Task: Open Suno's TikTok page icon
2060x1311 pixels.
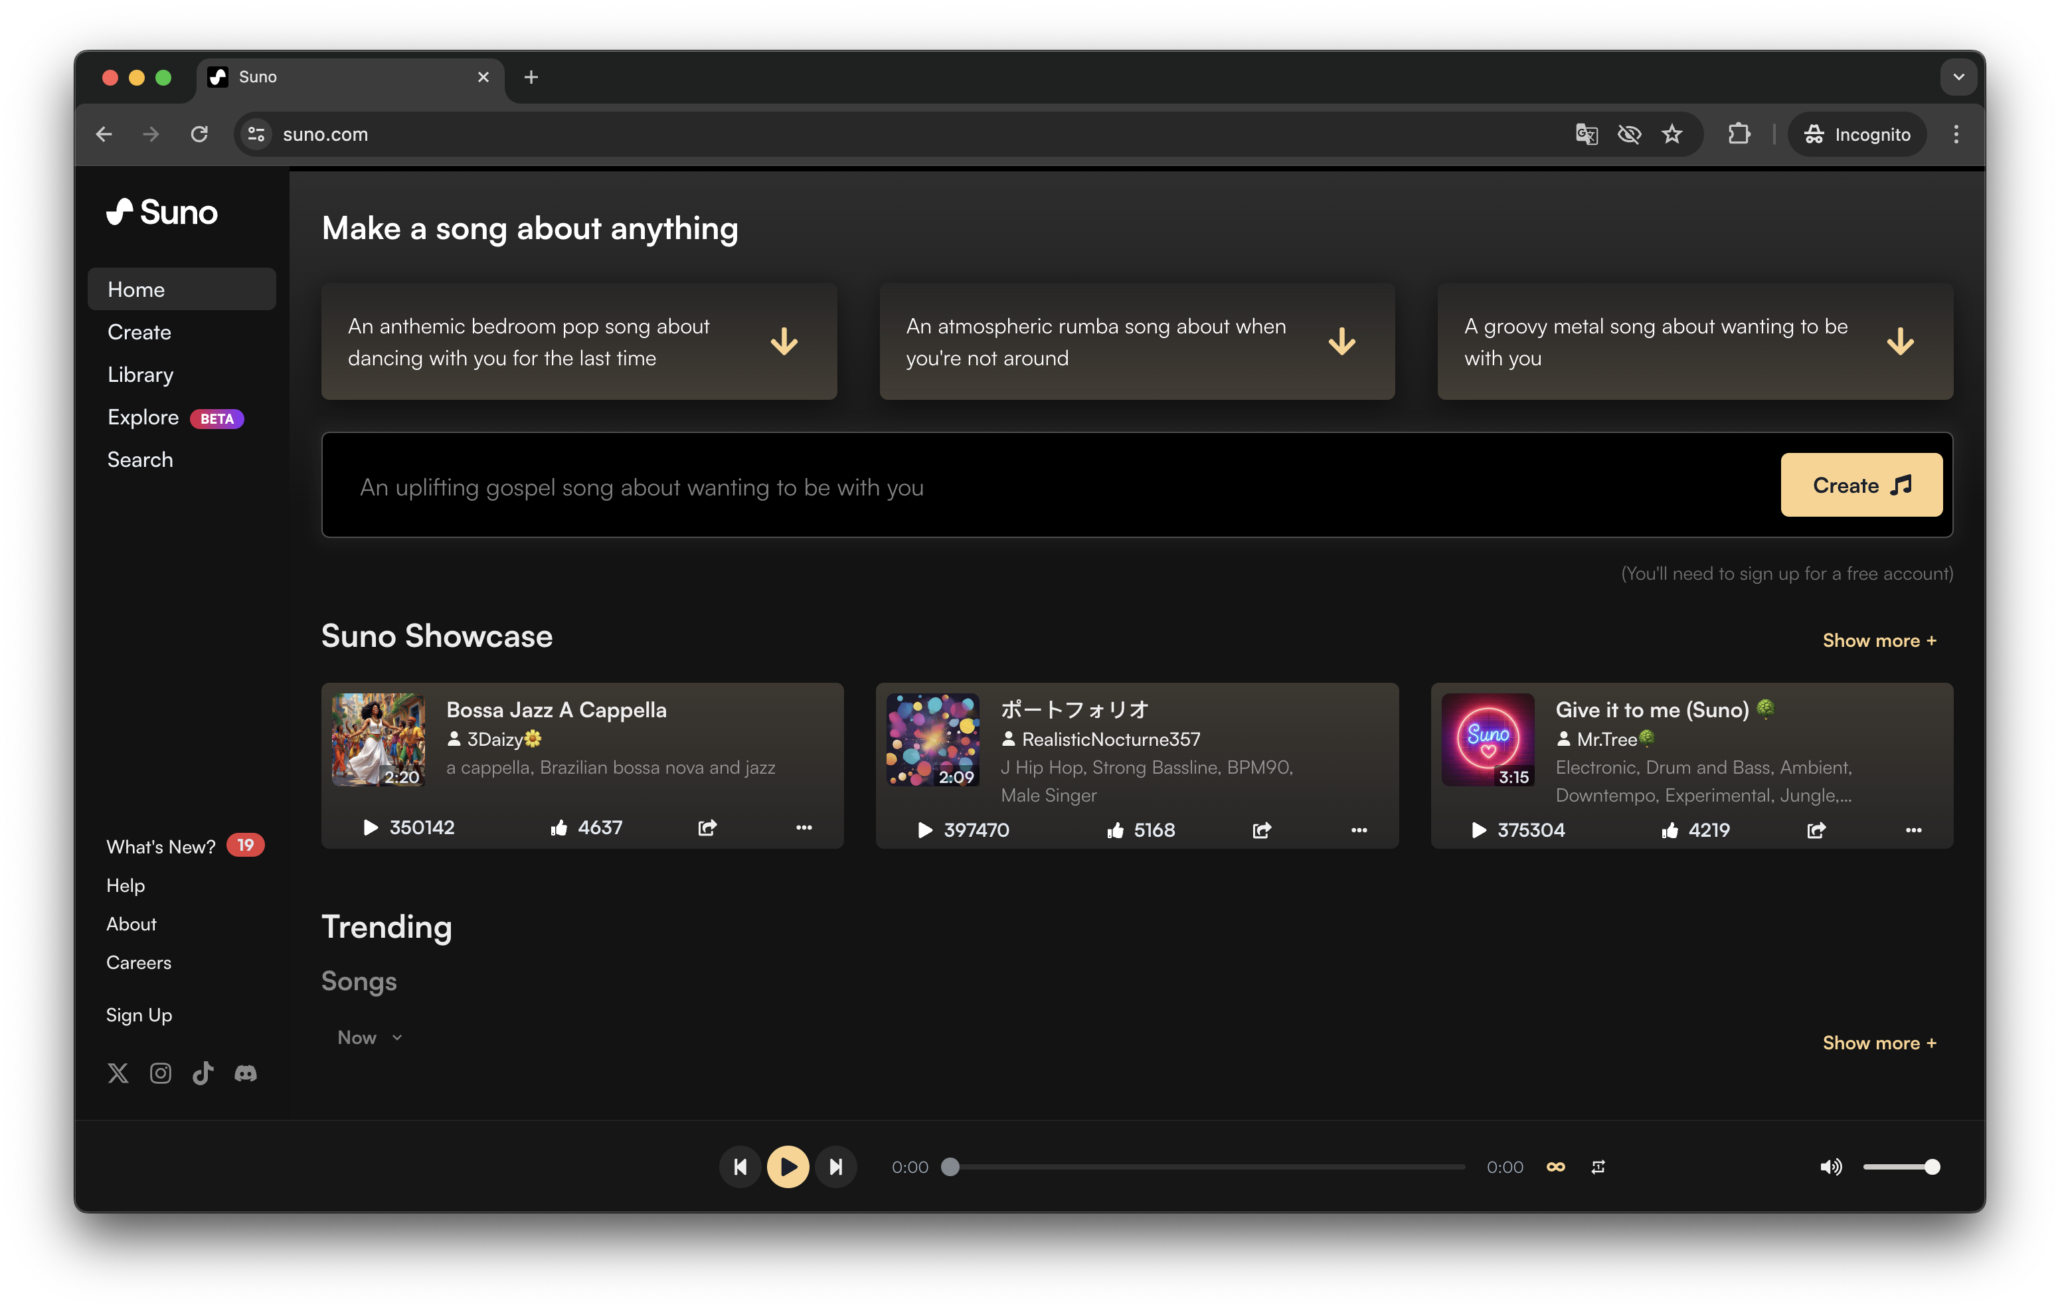Action: click(203, 1073)
